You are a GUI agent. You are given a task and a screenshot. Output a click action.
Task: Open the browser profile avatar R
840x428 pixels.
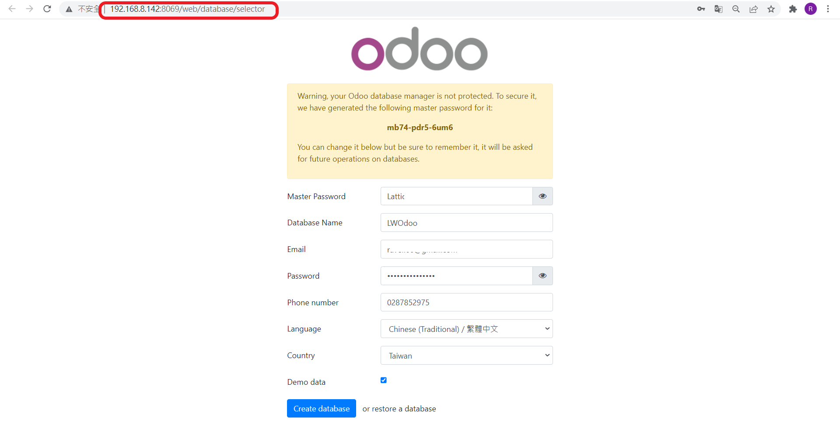(811, 9)
